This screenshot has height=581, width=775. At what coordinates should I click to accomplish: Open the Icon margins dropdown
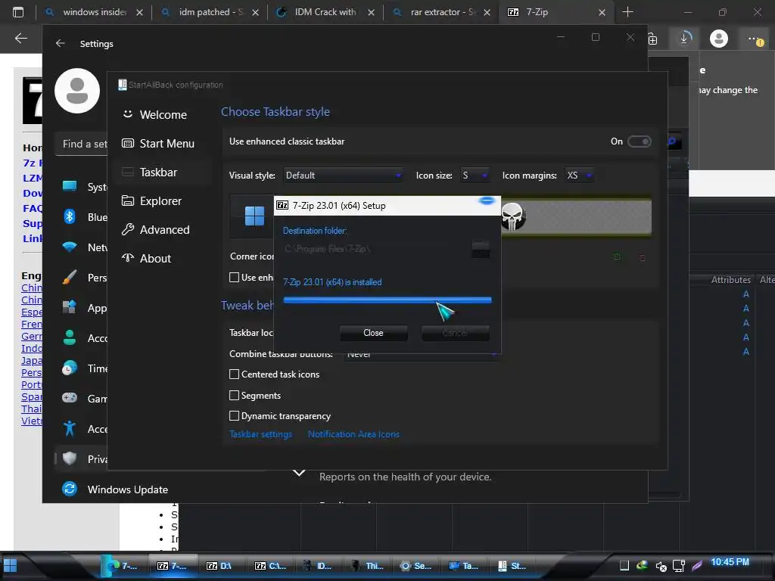pyautogui.click(x=579, y=176)
